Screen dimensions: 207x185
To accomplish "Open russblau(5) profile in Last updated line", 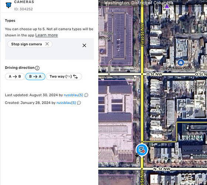I will [x=74, y=95].
